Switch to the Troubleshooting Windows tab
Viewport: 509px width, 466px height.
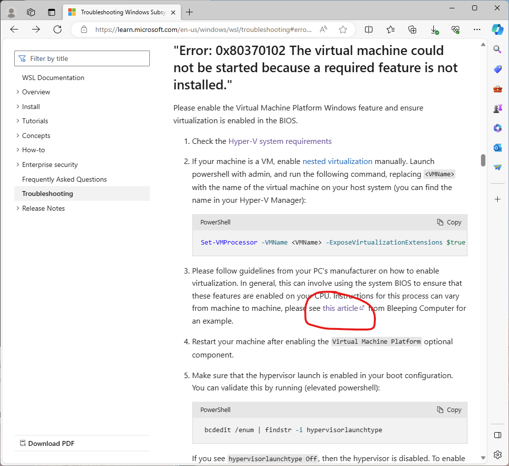click(118, 12)
